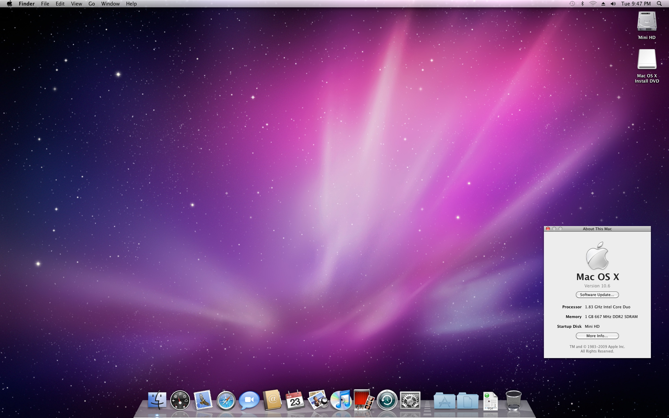Open iChat from the Dock
The height and width of the screenshot is (418, 669).
click(249, 401)
